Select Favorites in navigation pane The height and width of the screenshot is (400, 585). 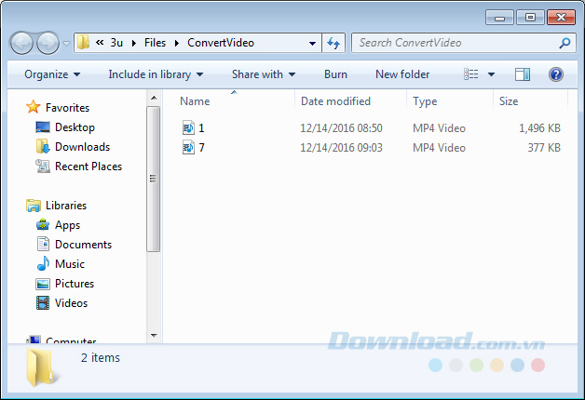click(67, 108)
